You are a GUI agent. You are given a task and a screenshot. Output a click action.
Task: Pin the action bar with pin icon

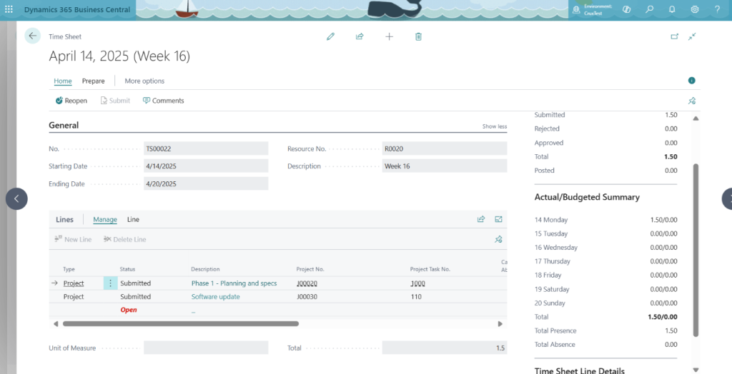pos(691,101)
